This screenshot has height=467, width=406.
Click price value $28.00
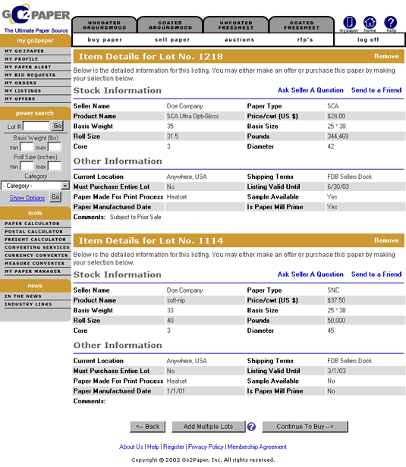(x=336, y=116)
